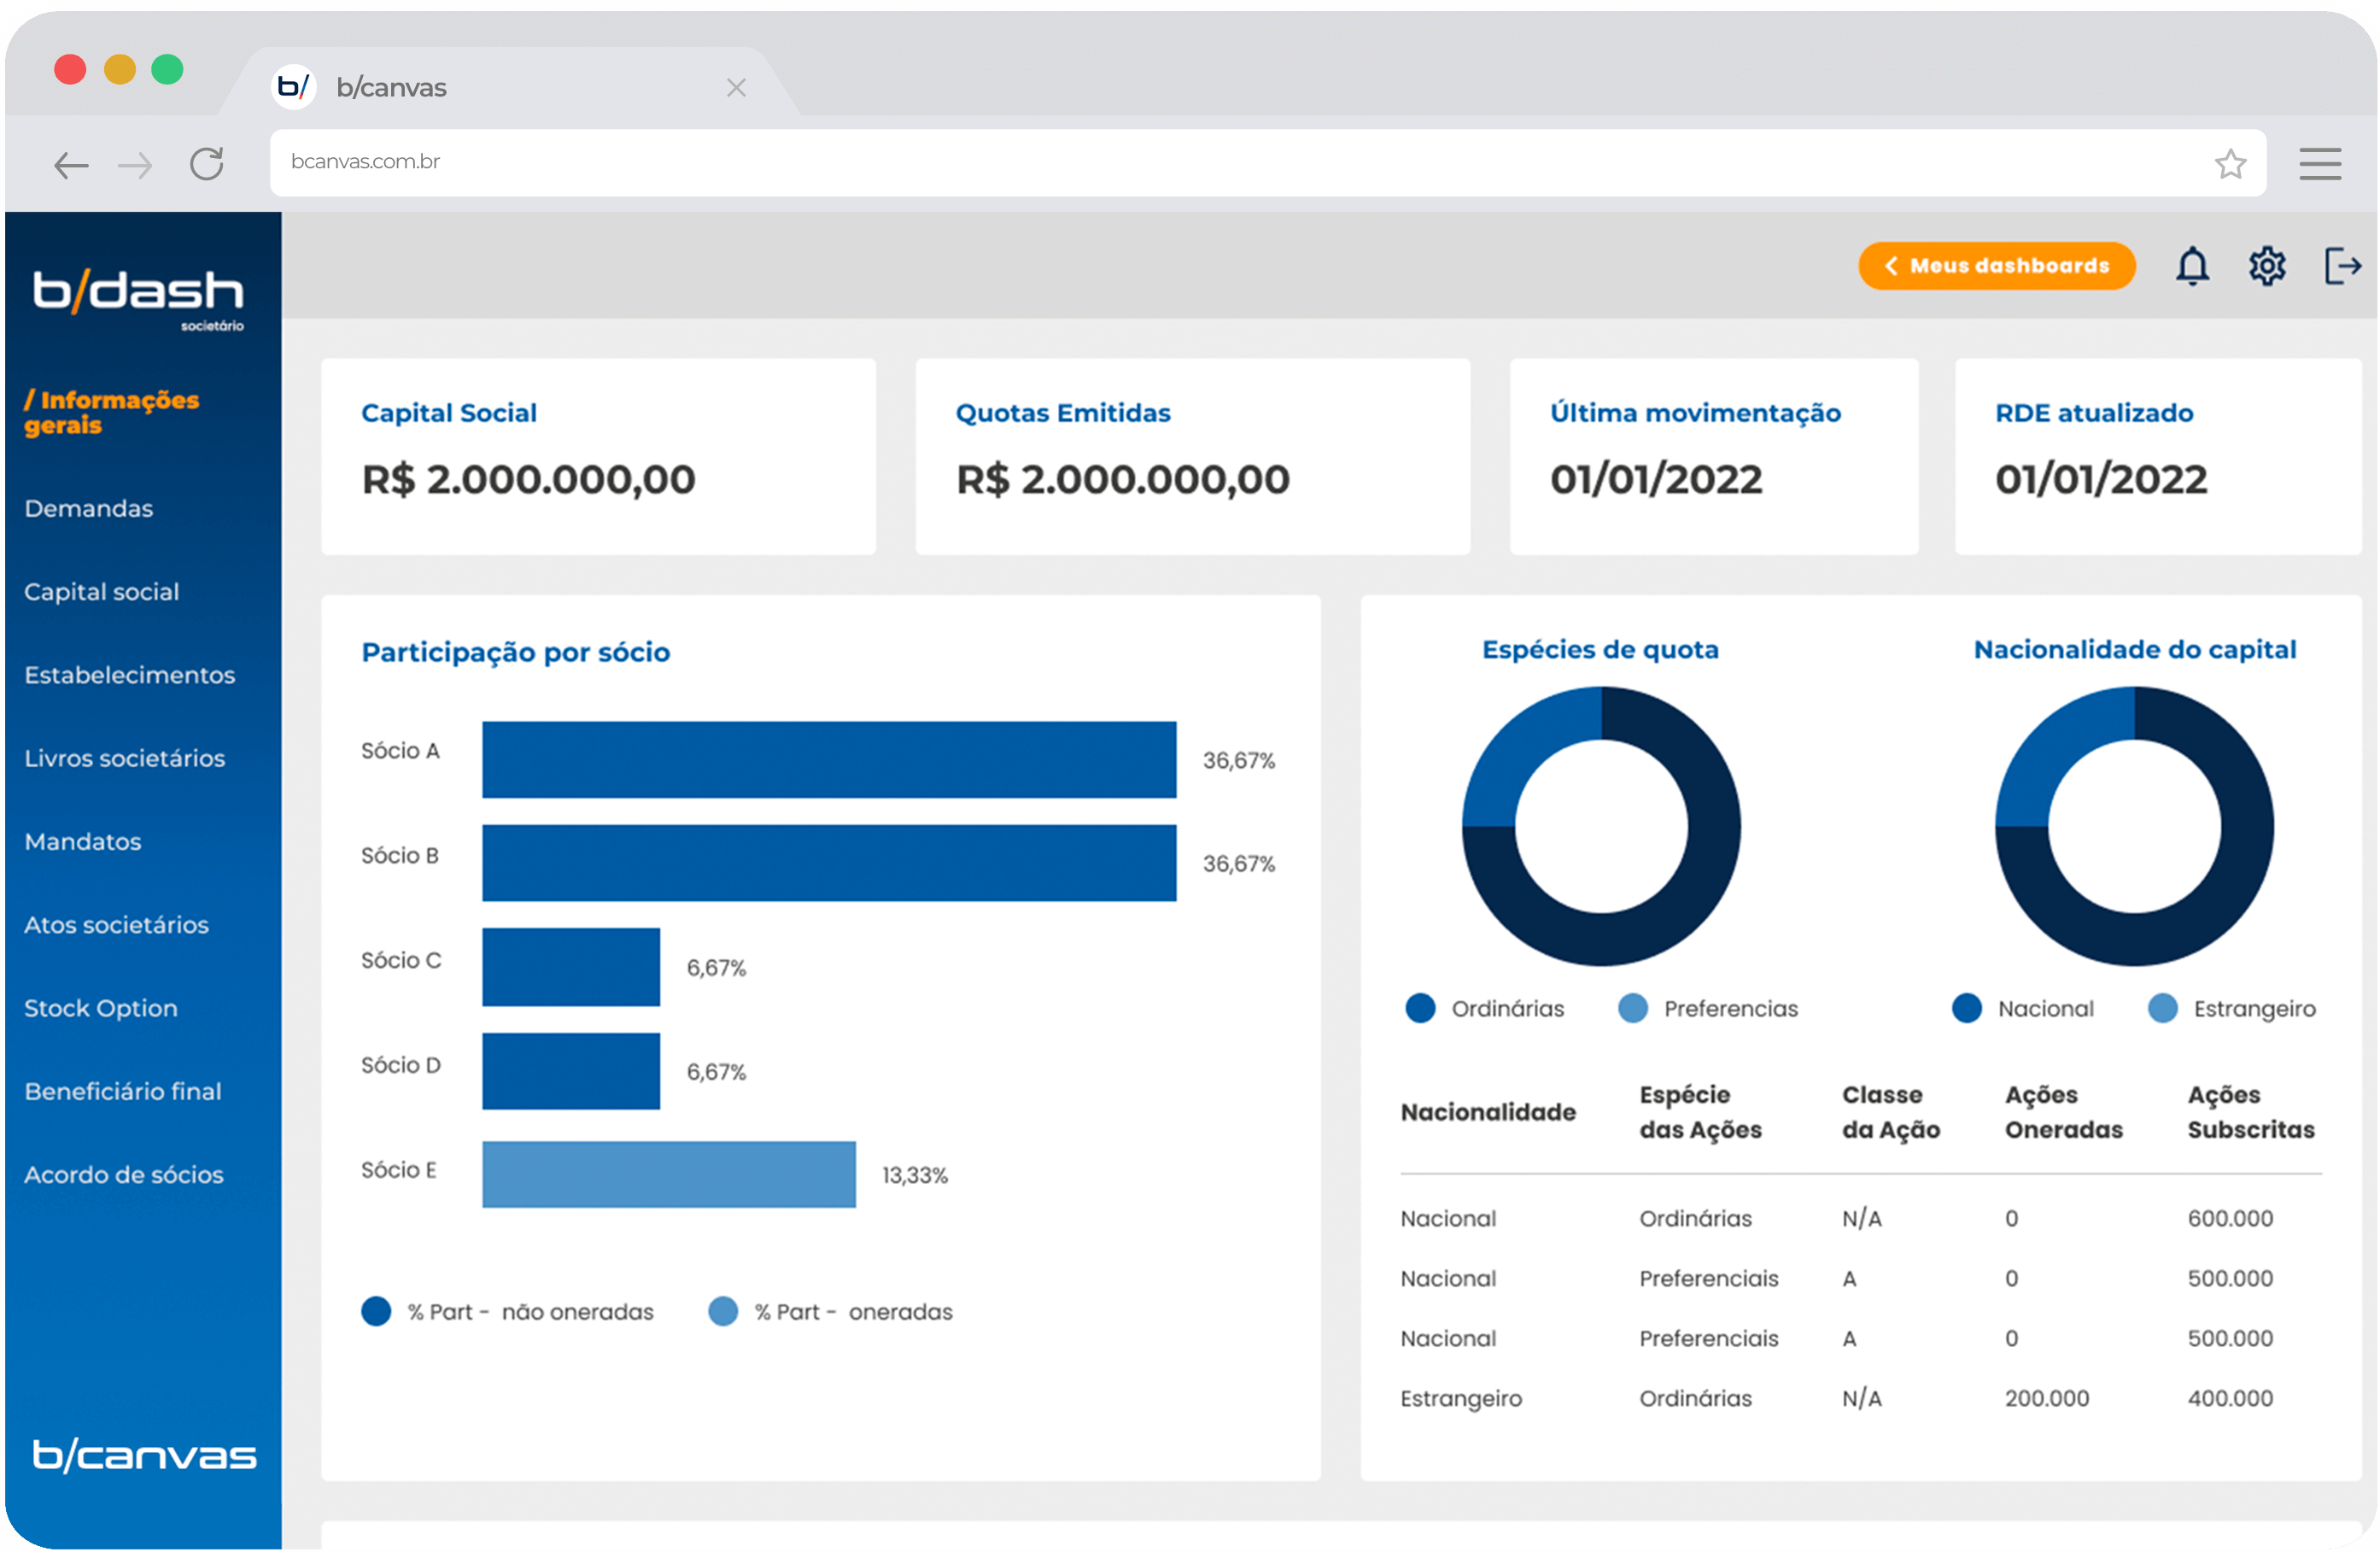Click the oneradas legend dot
The height and width of the screenshot is (1552, 2380).
tap(723, 1311)
